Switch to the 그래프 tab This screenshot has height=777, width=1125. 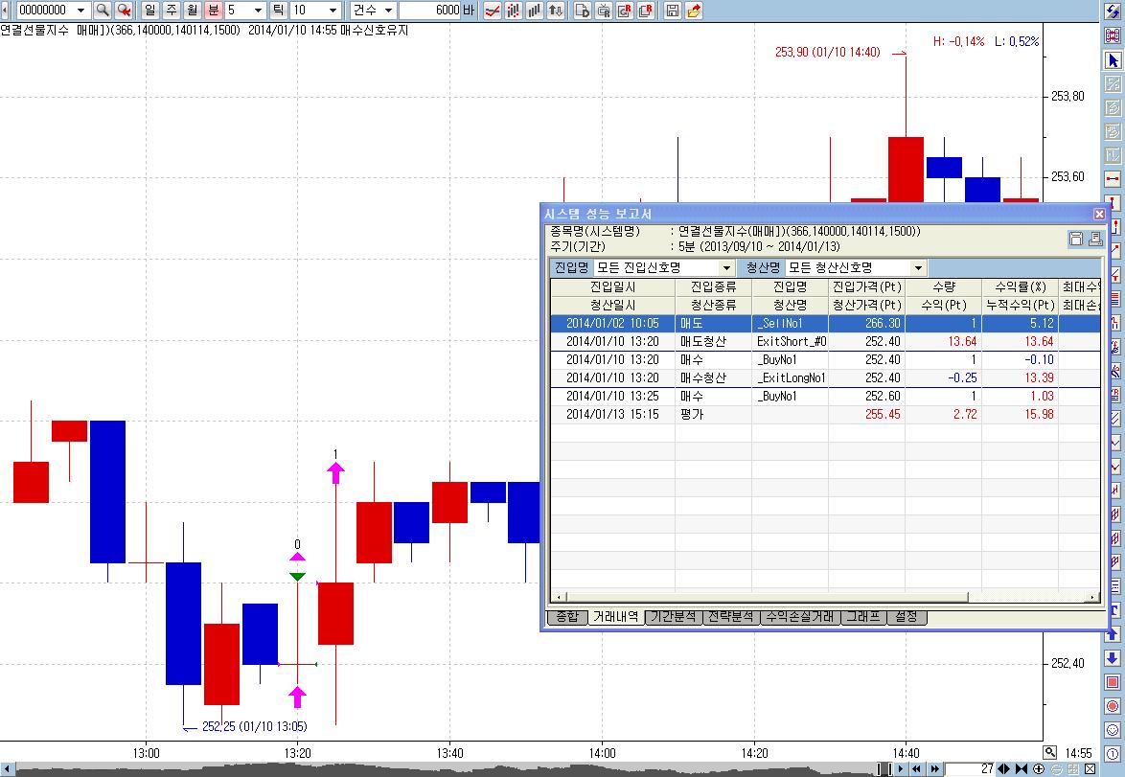862,617
